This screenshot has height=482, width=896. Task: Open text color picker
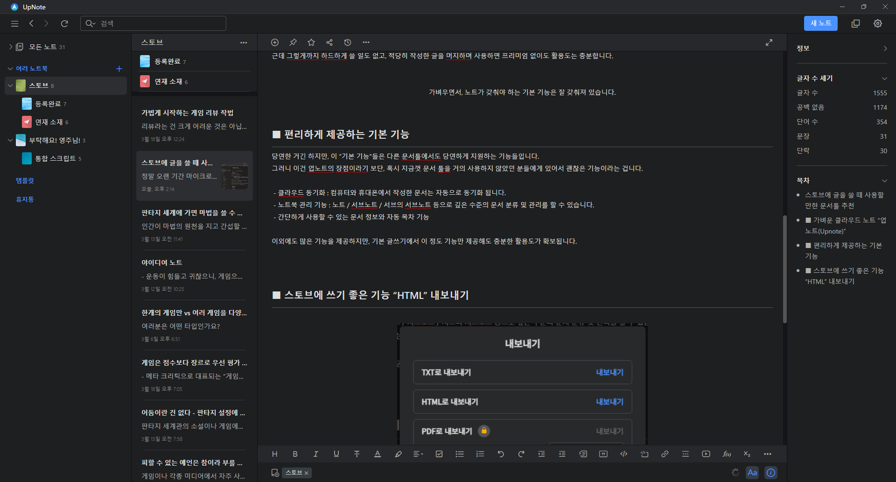(x=378, y=454)
